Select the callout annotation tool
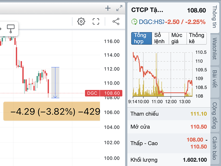 coord(10,28)
